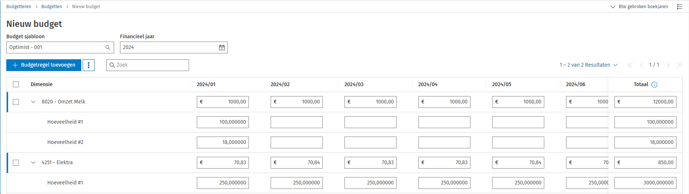Screen dimensions: 689x194
Task: Open the list view icon at top right
Action: (x=679, y=7)
